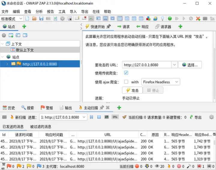Click the green break on all requests circle
Image resolution: width=216 pixels, height=170 pixels.
[x=170, y=19]
